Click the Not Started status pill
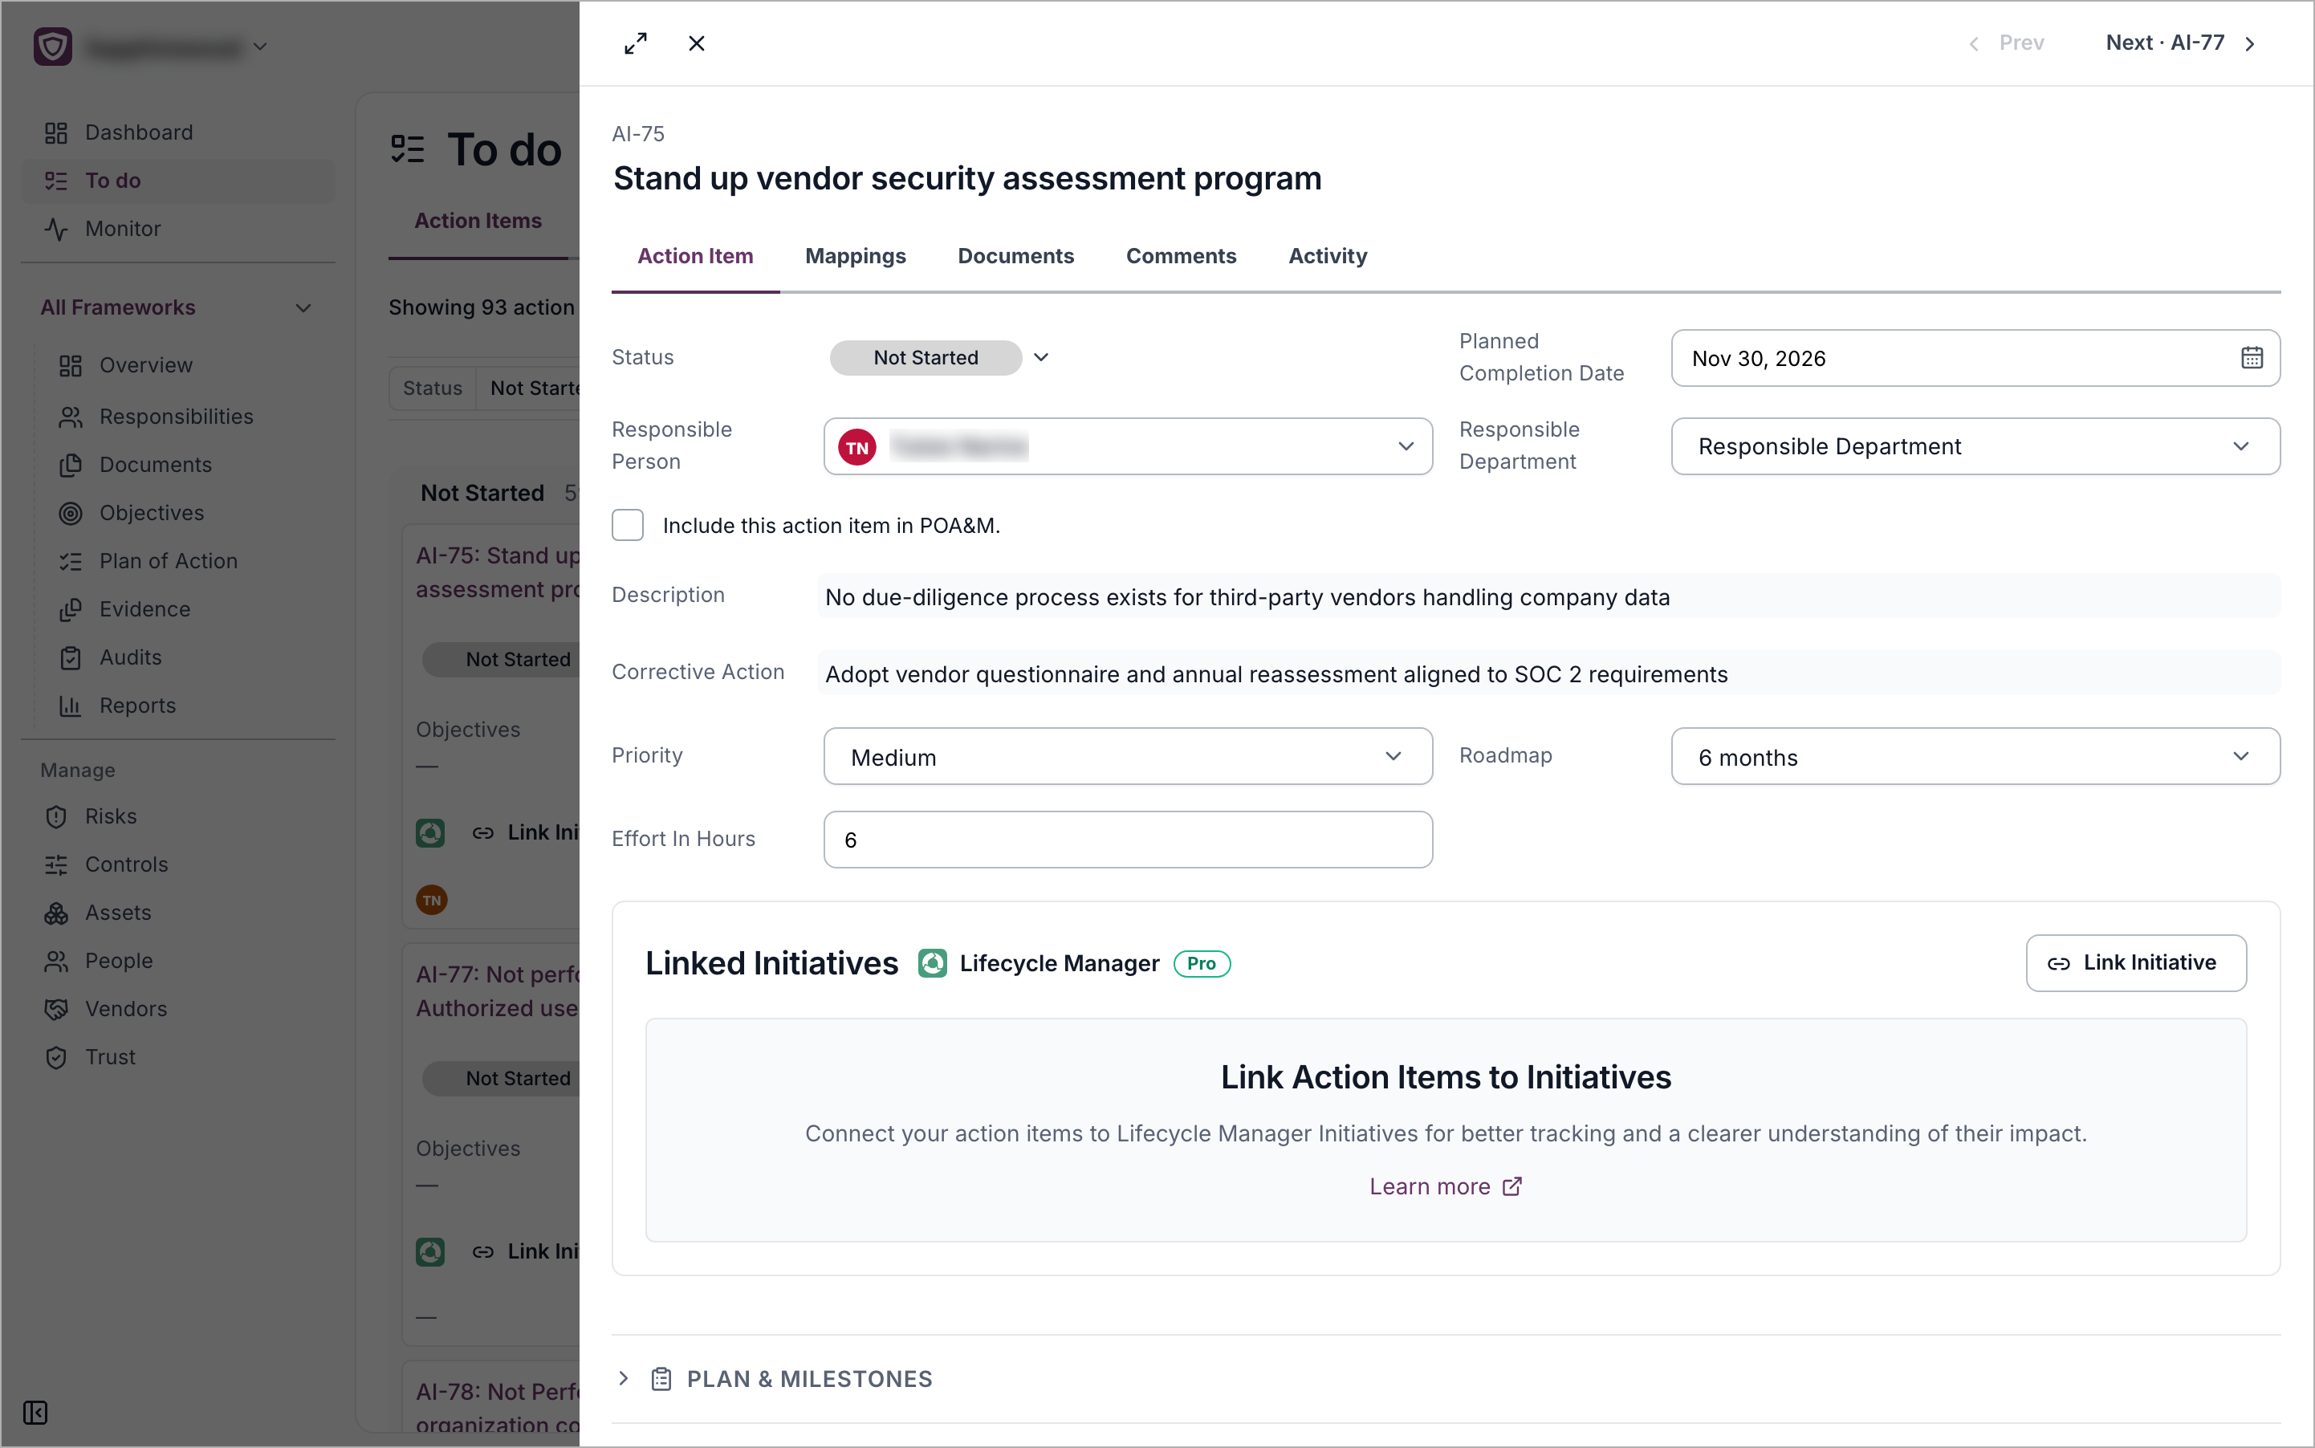 pyautogui.click(x=926, y=357)
